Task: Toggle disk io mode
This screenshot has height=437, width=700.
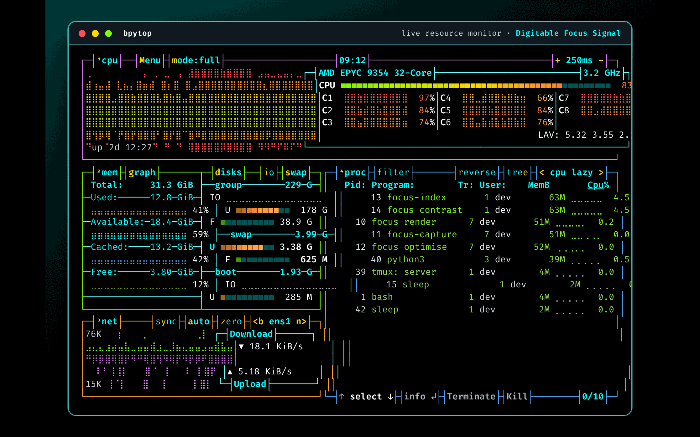Action: pos(269,172)
